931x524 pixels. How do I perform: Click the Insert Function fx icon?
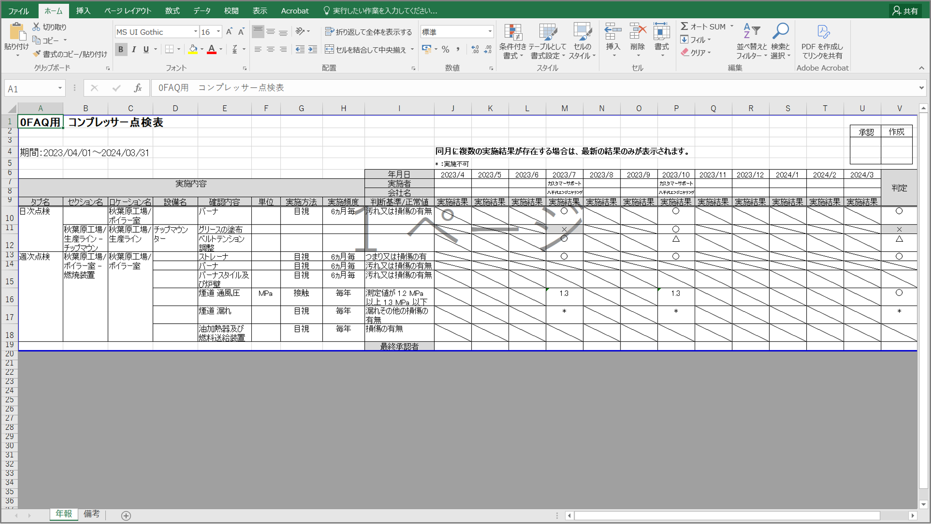137,88
